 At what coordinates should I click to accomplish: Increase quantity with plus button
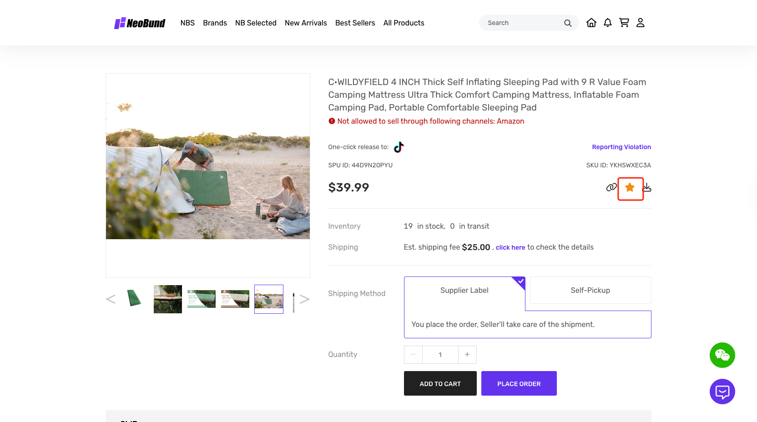(467, 355)
